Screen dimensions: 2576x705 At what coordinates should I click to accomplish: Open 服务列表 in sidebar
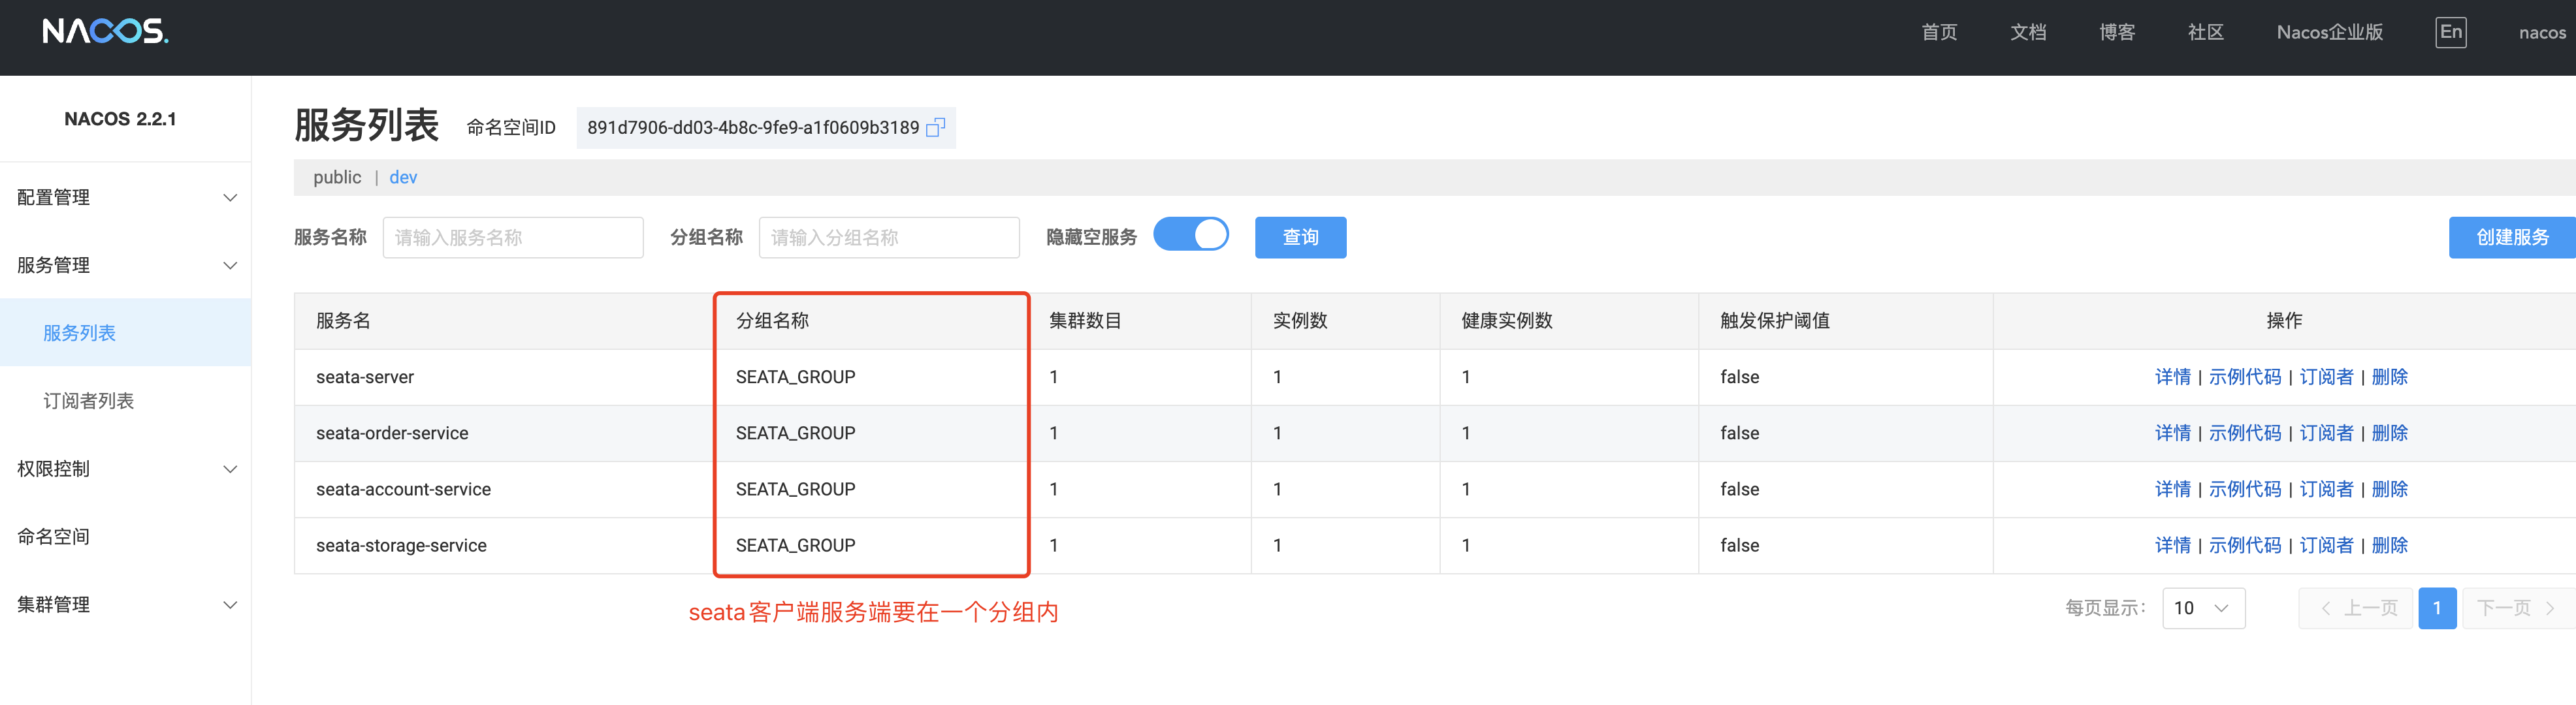(125, 333)
